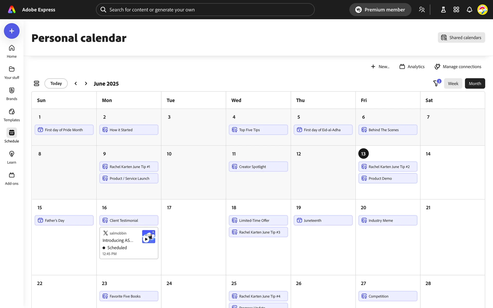Open notifications bell icon
The width and height of the screenshot is (493, 308).
point(469,10)
